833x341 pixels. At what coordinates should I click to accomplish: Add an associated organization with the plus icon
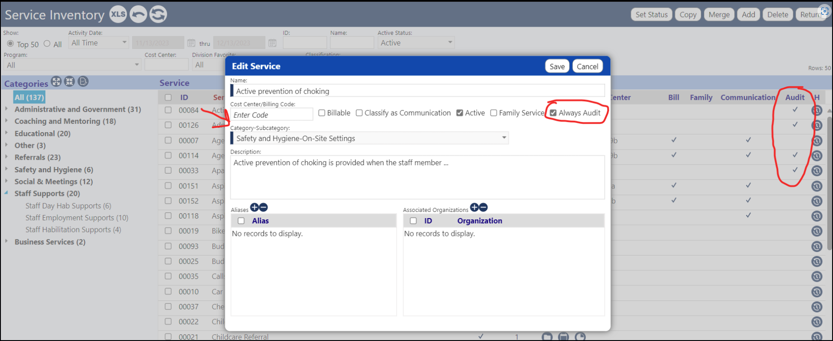(x=475, y=207)
